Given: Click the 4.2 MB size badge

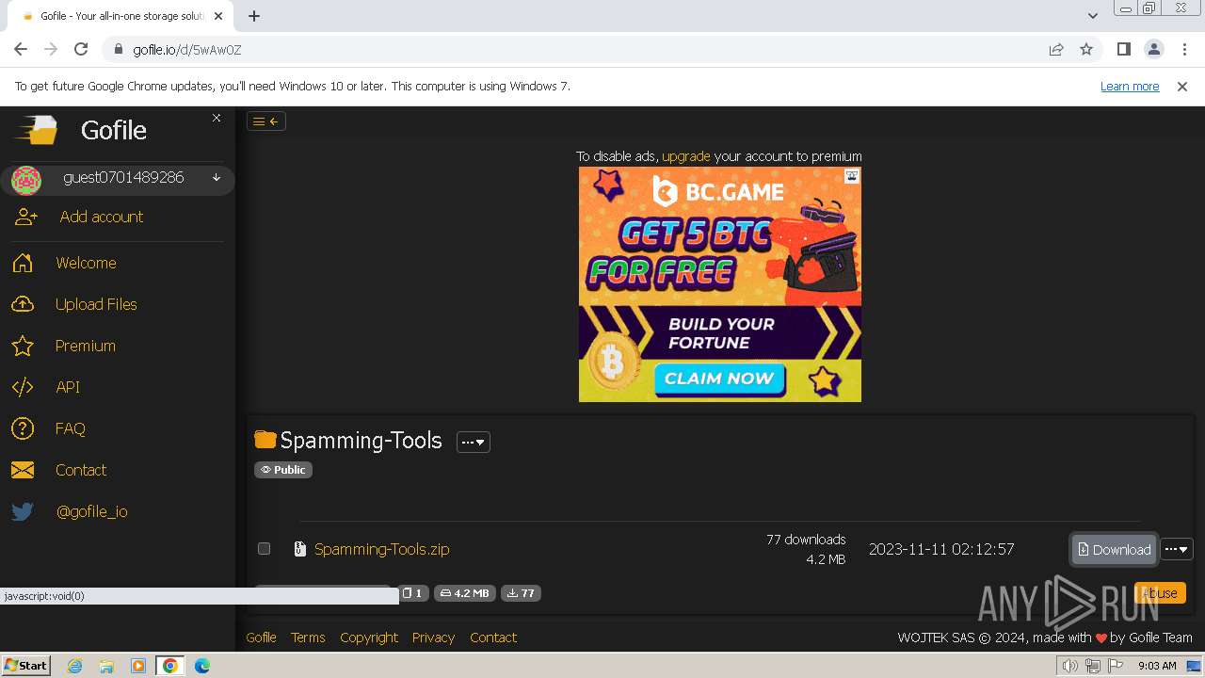Looking at the screenshot, I should (465, 593).
